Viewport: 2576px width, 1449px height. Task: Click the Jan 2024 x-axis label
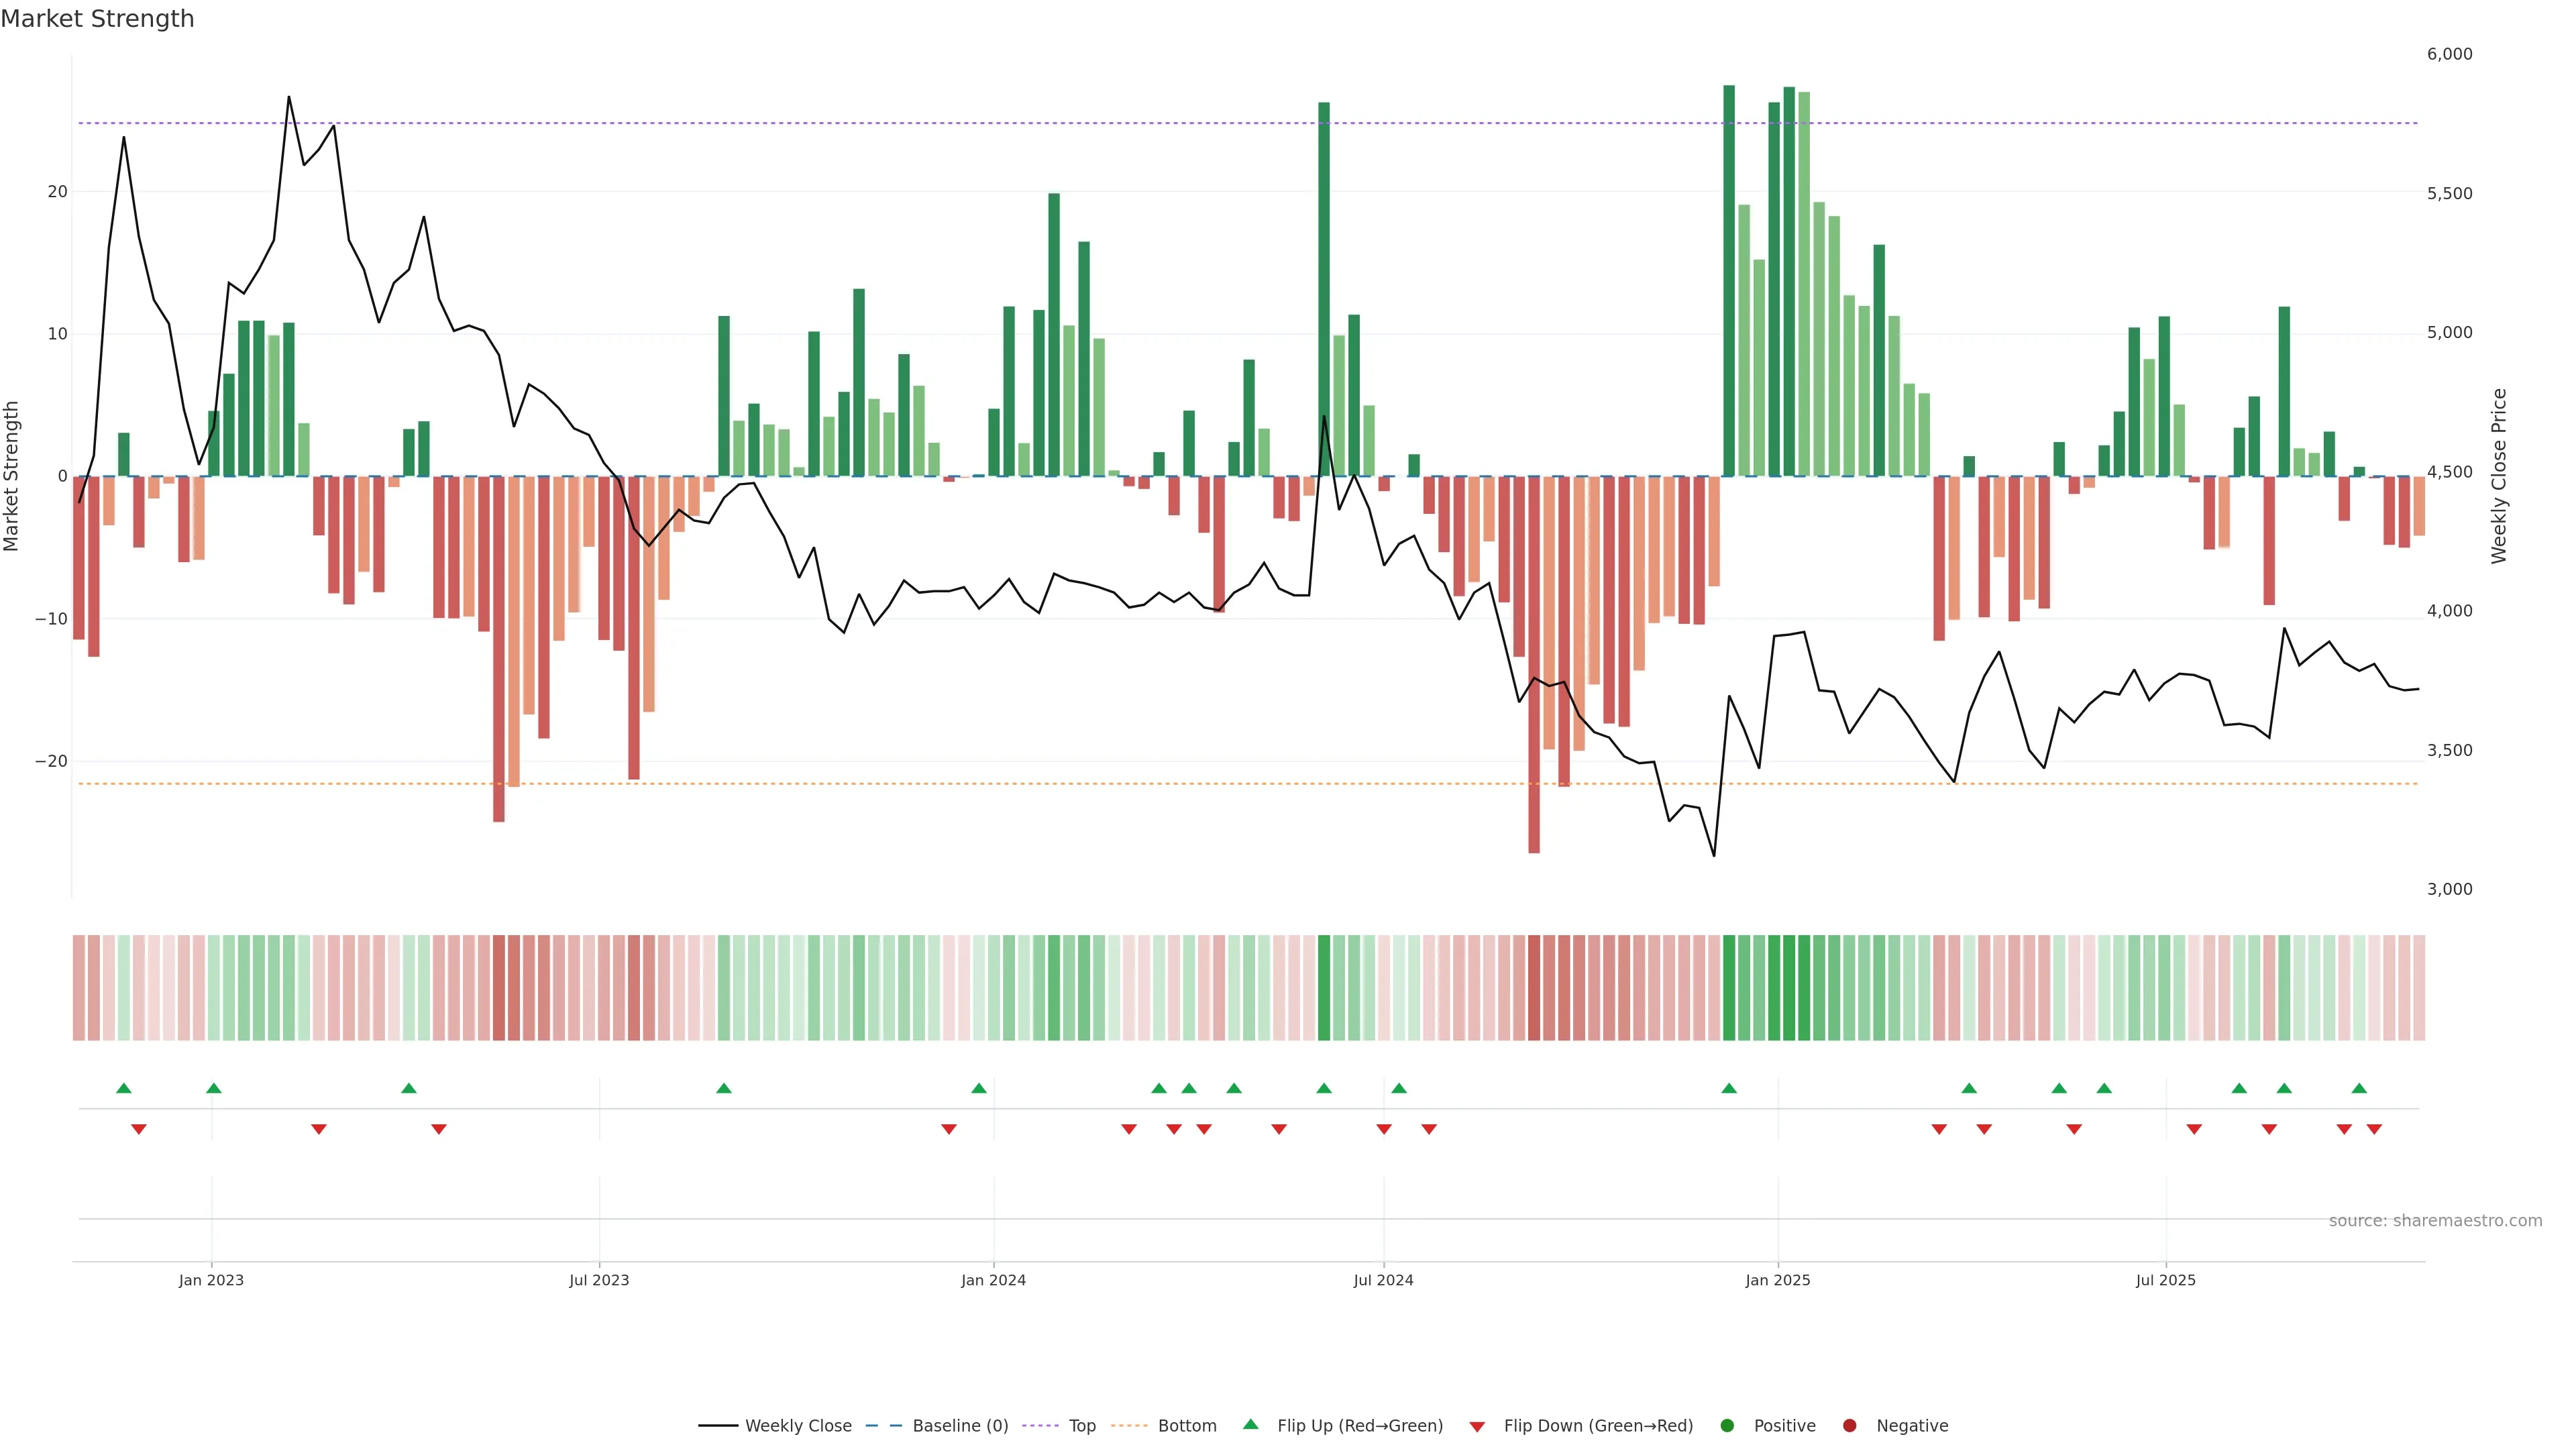pos(993,1280)
